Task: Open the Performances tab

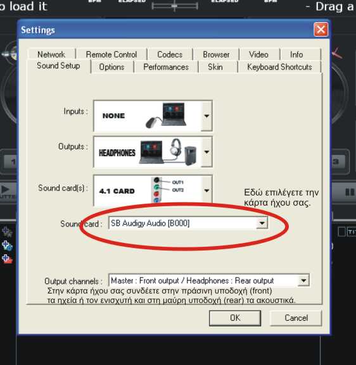Action: 166,67
